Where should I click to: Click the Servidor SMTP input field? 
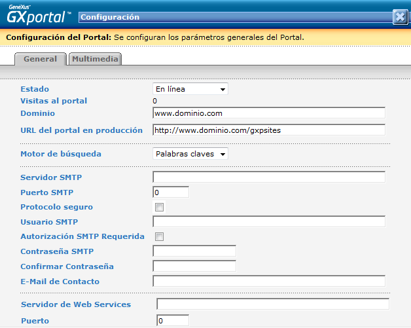point(268,177)
